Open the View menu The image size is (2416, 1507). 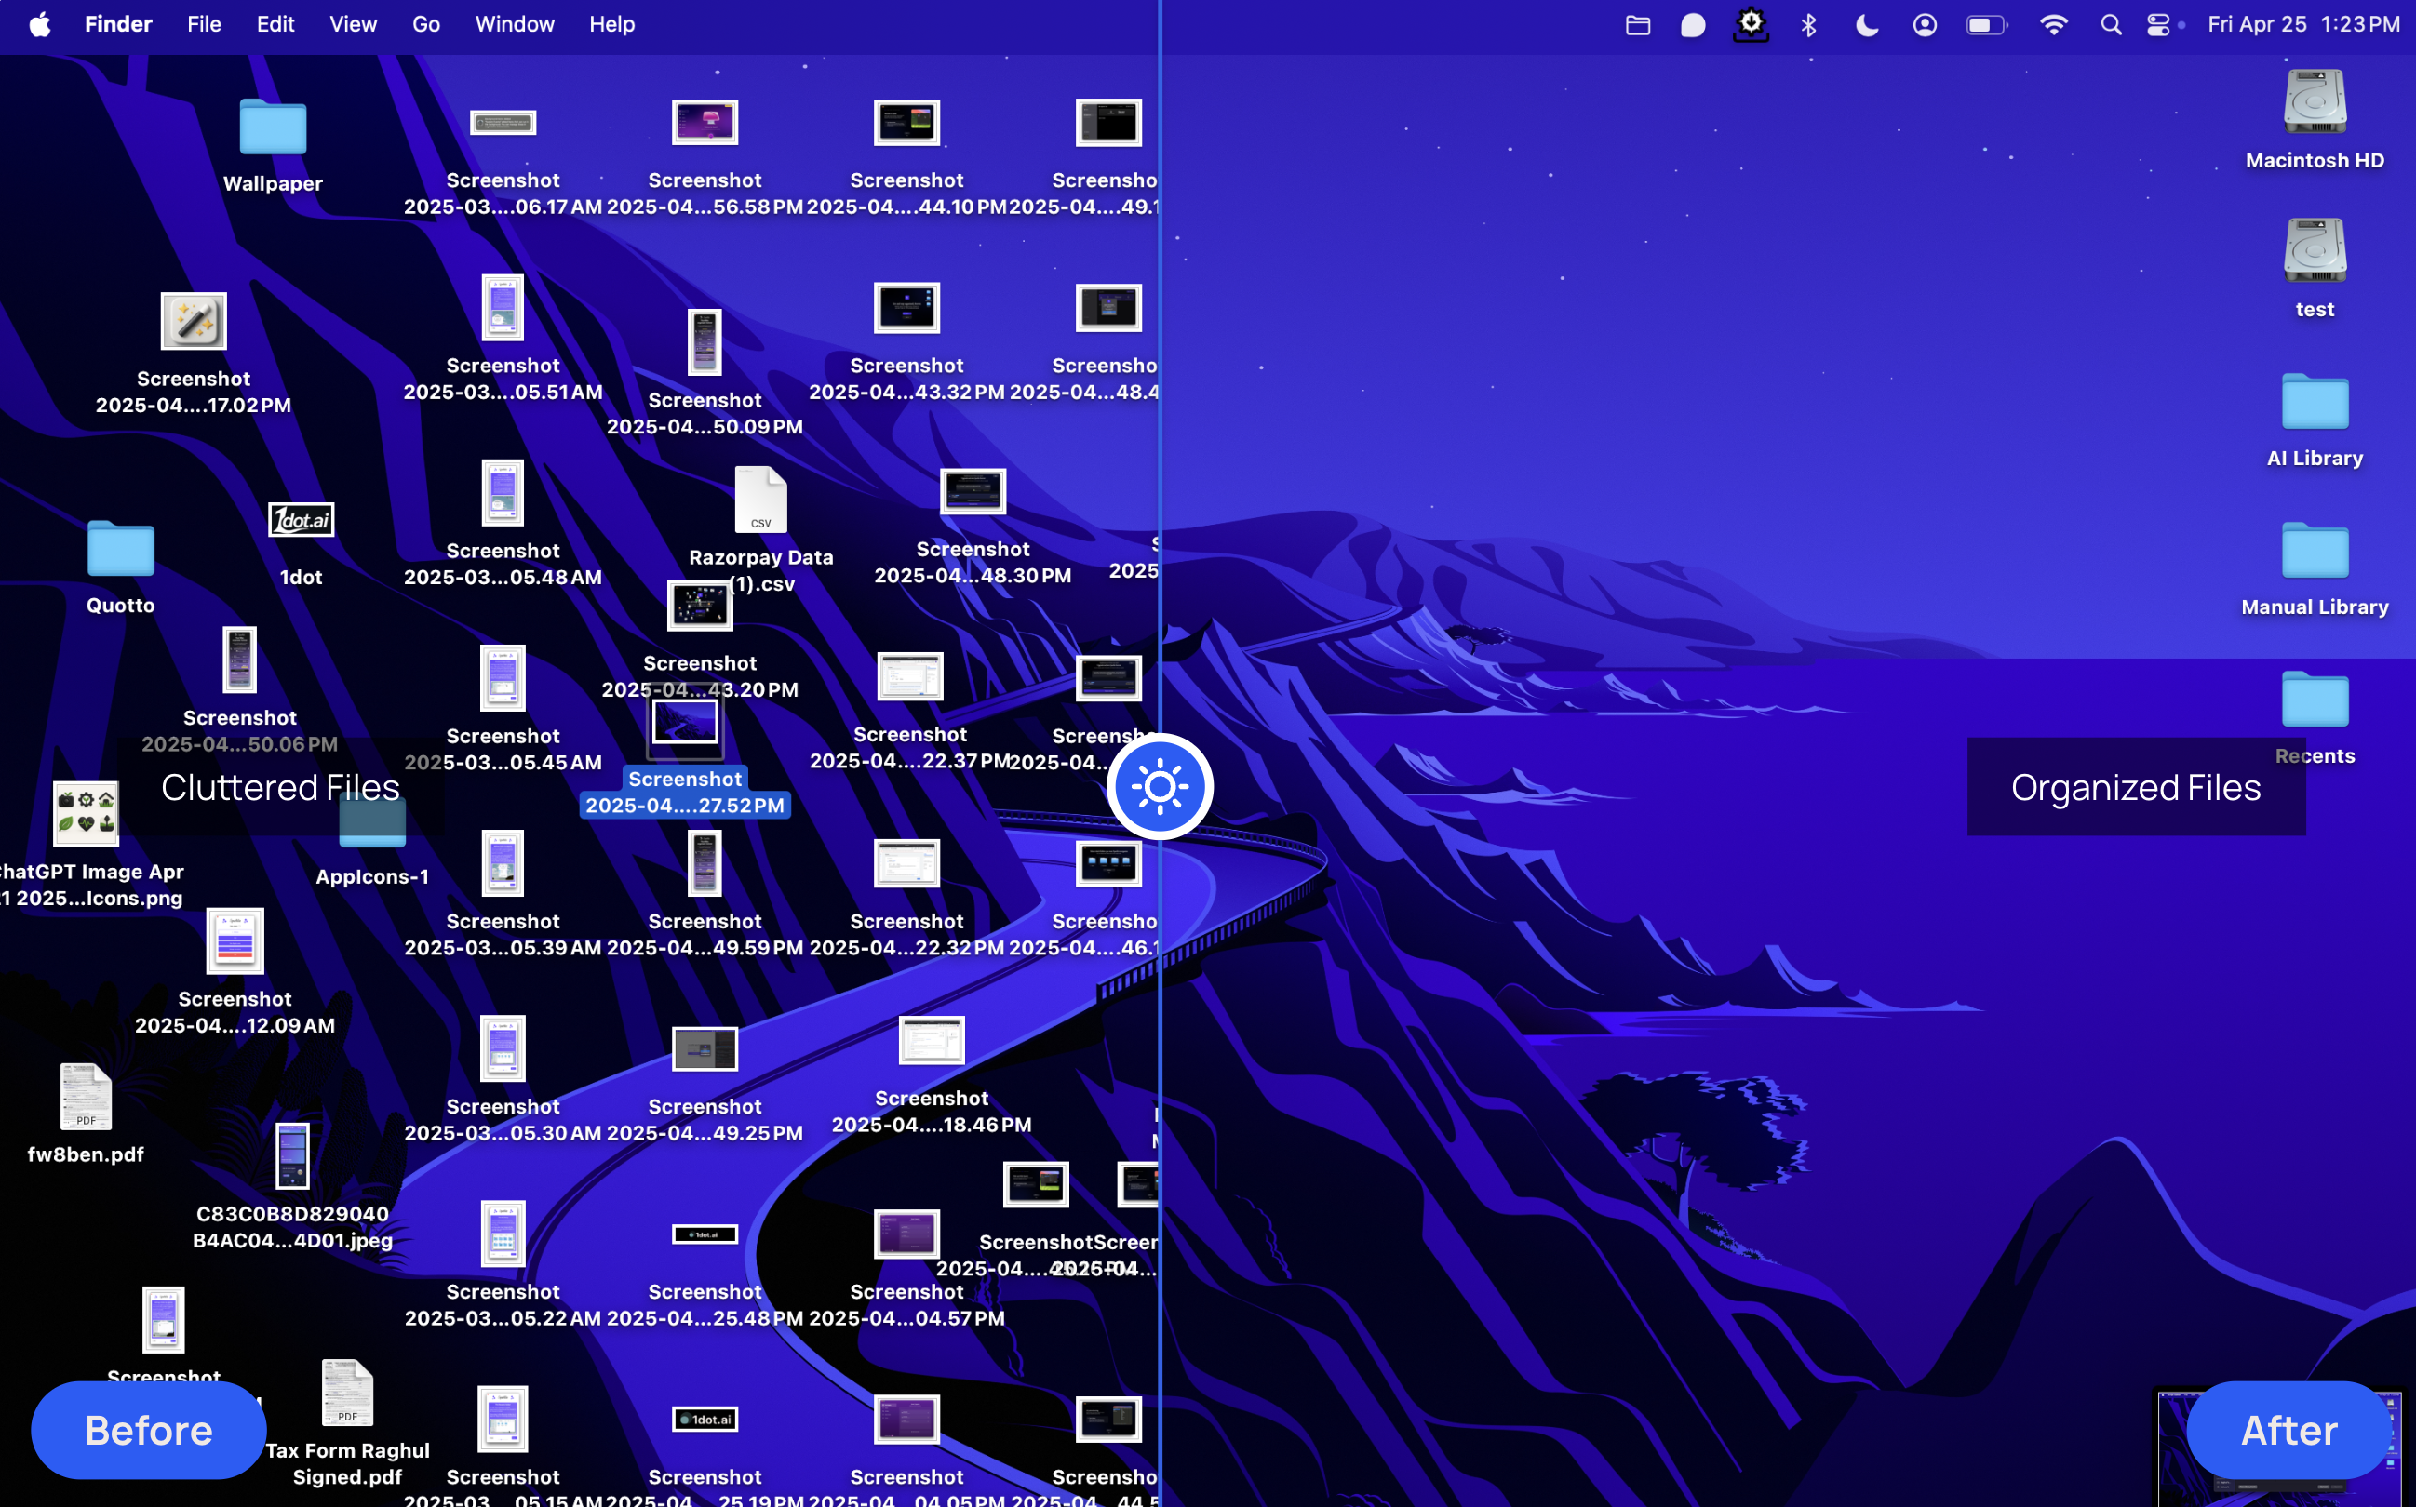pos(353,24)
